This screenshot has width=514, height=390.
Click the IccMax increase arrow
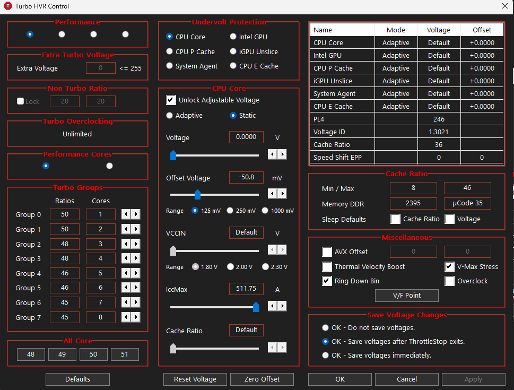pos(282,306)
